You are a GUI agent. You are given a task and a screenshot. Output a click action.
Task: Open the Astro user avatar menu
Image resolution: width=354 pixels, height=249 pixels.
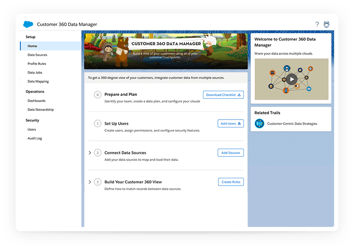(327, 25)
